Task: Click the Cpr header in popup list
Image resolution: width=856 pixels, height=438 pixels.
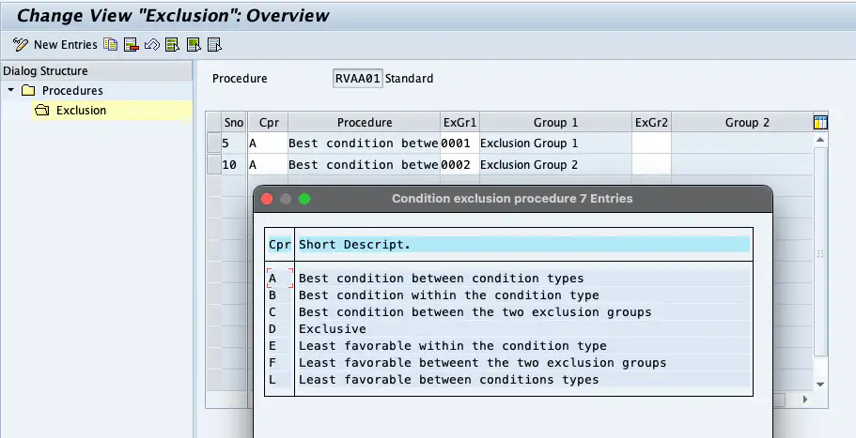Action: pyautogui.click(x=279, y=245)
